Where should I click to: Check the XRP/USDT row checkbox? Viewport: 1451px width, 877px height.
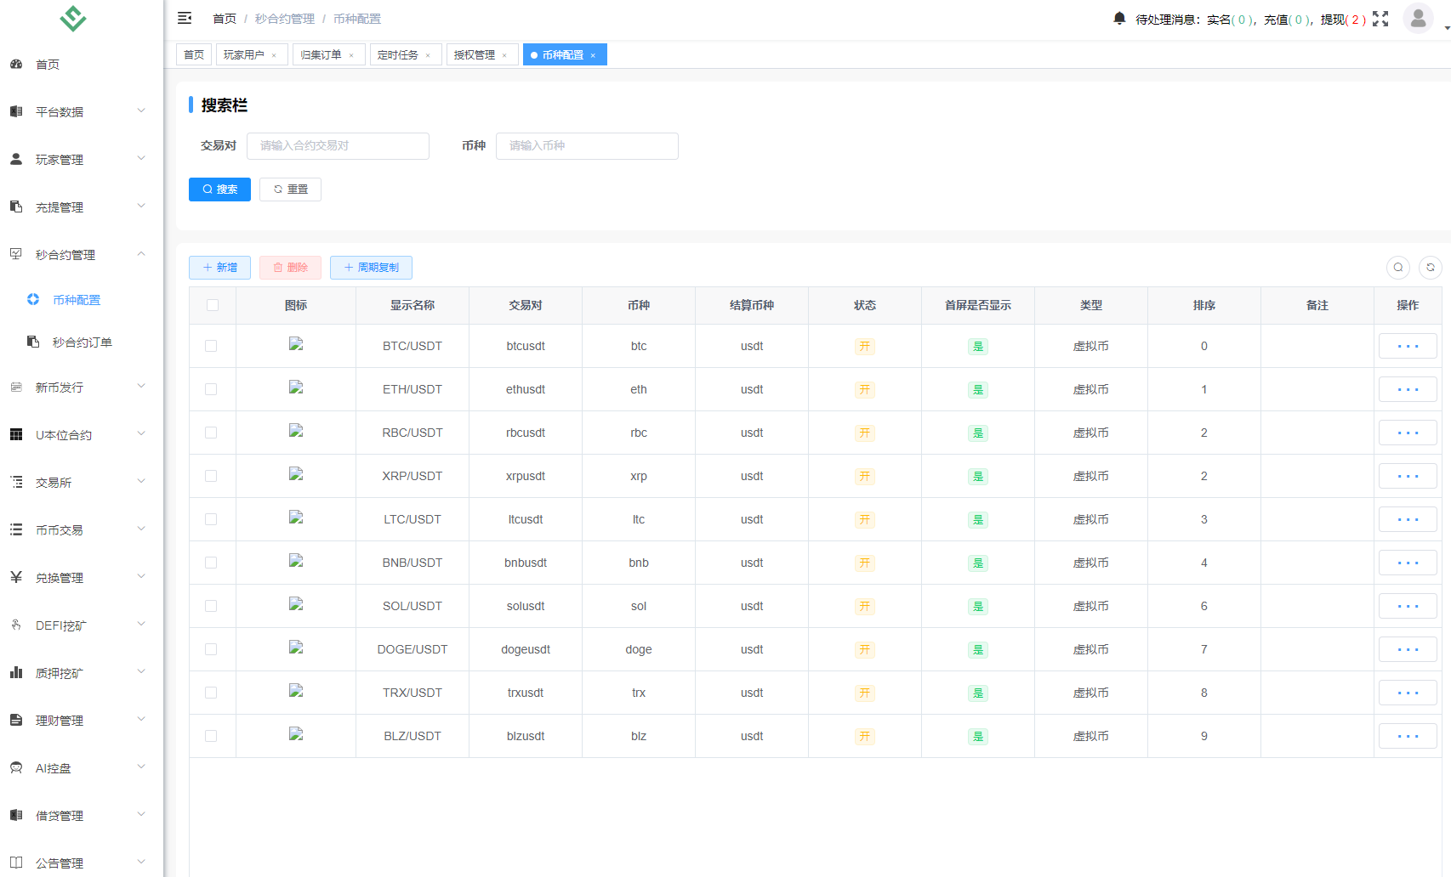(x=211, y=476)
